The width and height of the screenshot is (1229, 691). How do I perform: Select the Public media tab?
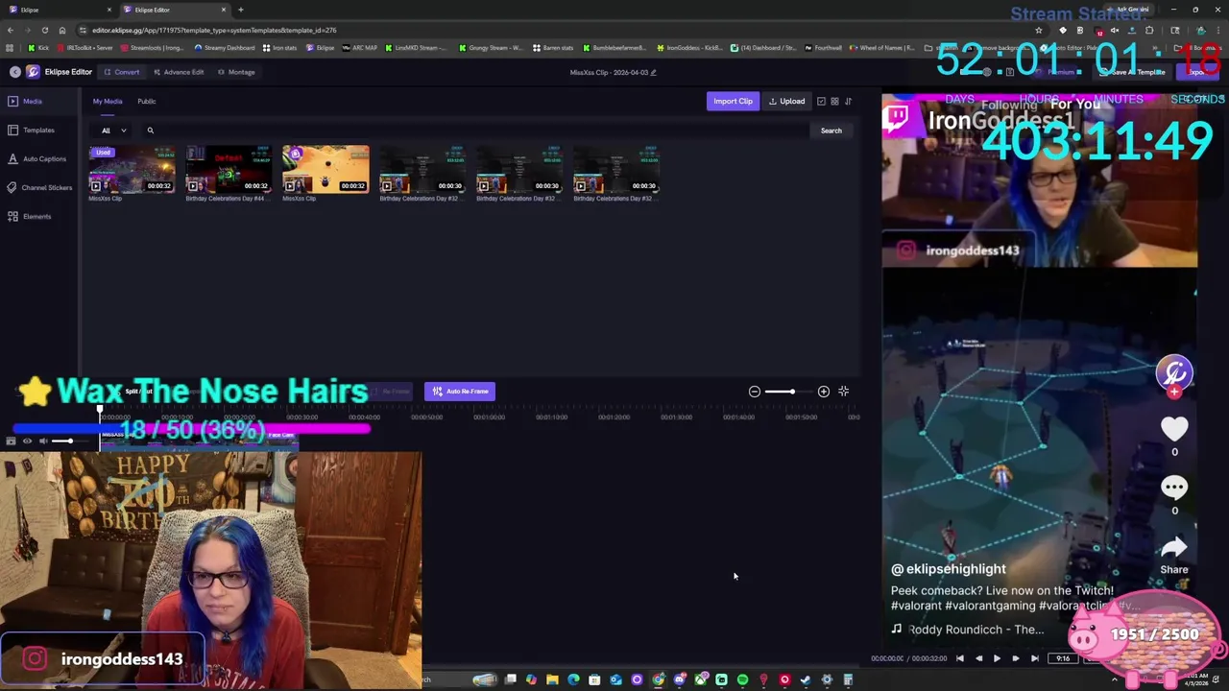(146, 101)
